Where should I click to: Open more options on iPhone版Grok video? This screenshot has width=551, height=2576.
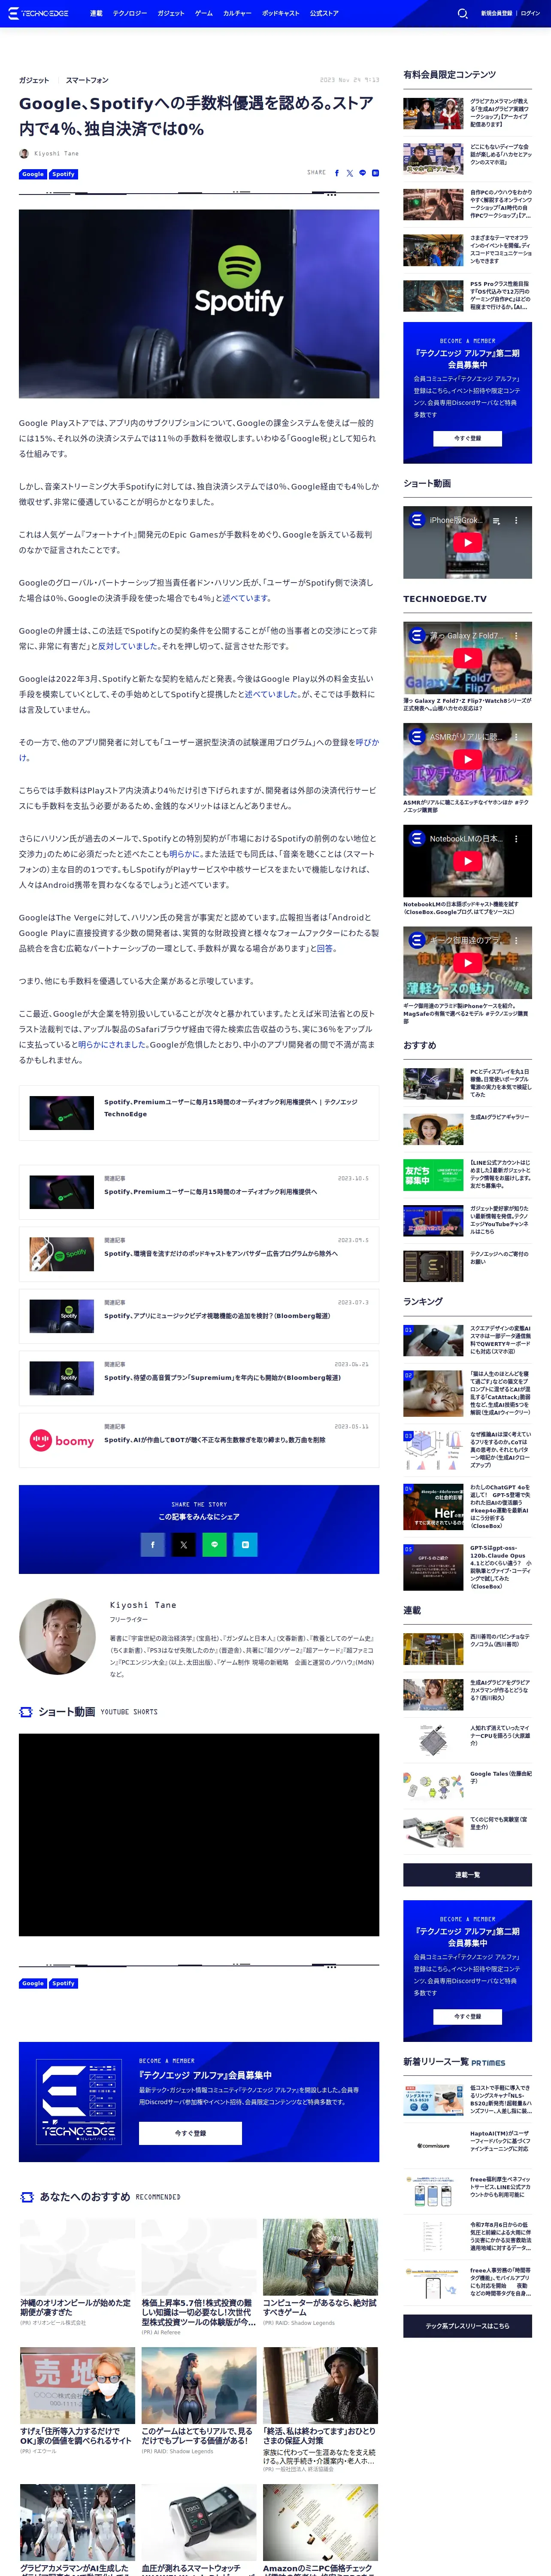point(516,520)
